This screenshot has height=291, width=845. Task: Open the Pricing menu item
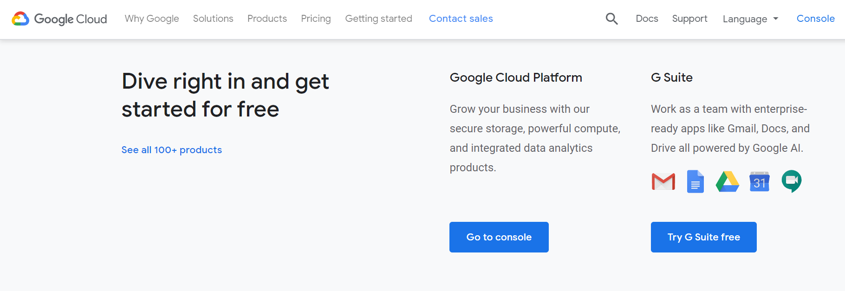[316, 19]
